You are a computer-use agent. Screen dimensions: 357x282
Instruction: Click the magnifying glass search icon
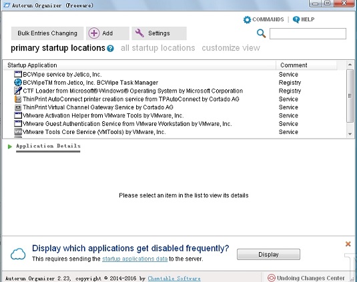coord(261,33)
